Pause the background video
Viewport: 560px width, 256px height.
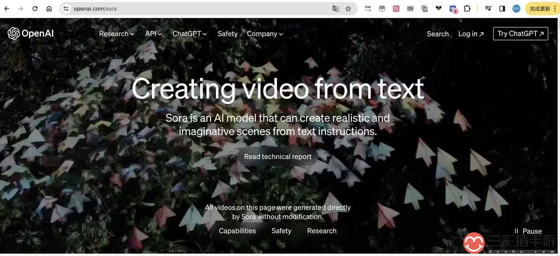[528, 231]
